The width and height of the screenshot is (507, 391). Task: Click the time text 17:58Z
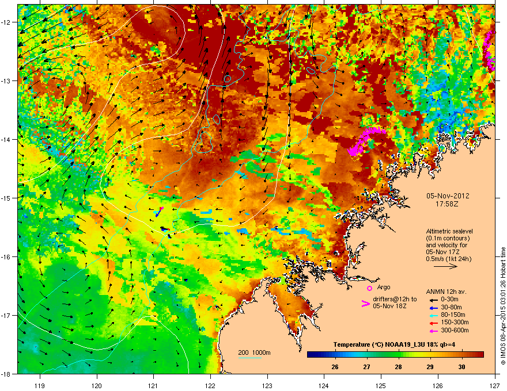(x=447, y=204)
